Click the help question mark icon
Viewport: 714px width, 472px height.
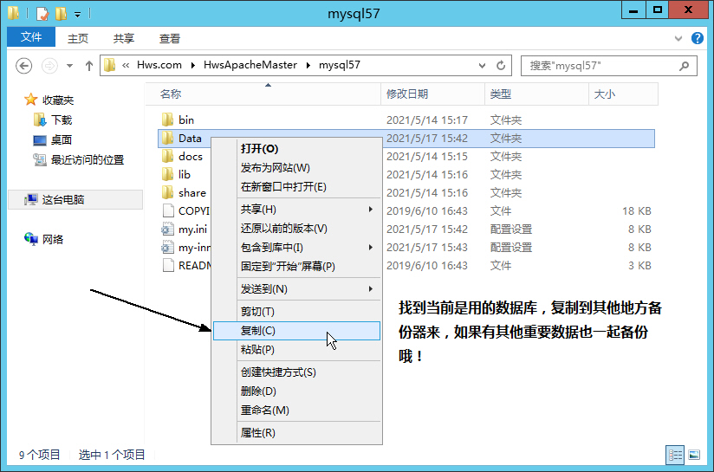(697, 38)
